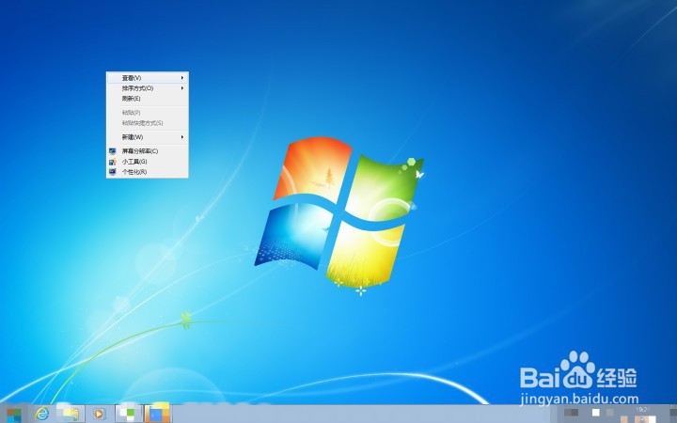Open 小工具(G) desktop gadgets
The image size is (677, 423).
[x=148, y=162]
